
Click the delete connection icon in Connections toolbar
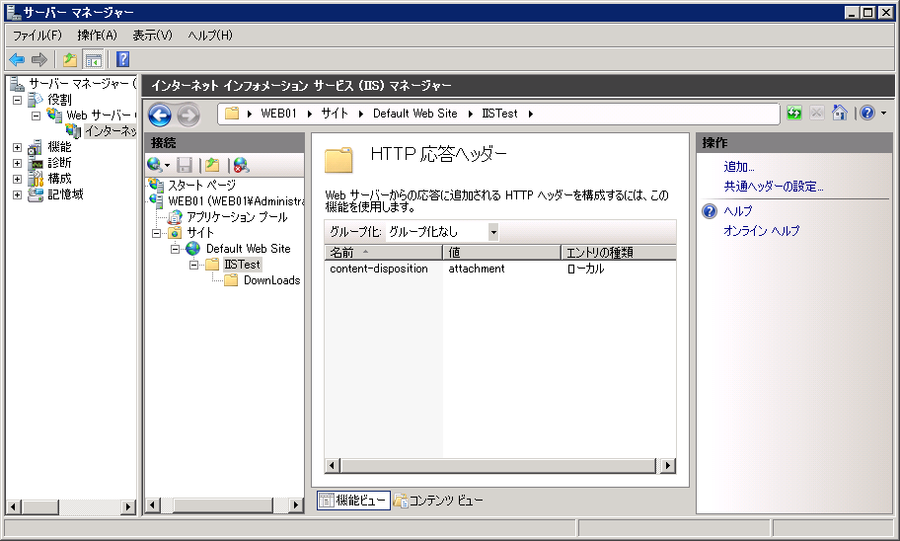[241, 165]
